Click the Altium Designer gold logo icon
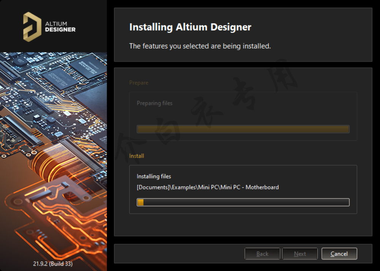This screenshot has width=380, height=271. 32,26
